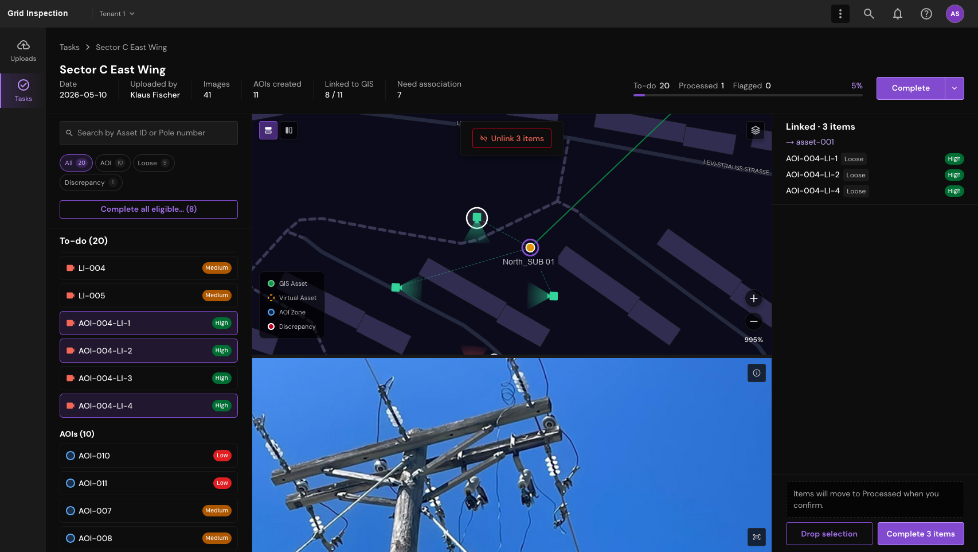Select the LI-005 to-do item
978x552 pixels.
click(x=148, y=296)
